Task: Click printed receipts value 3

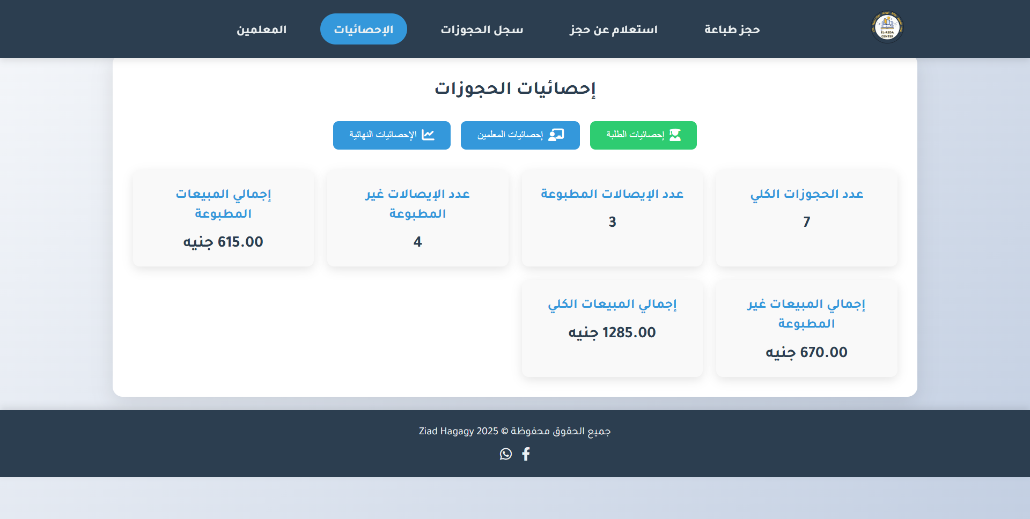Action: click(612, 222)
